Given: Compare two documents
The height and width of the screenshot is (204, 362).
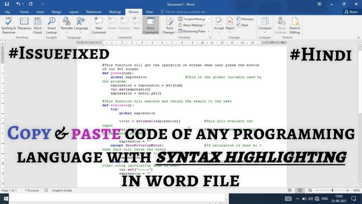Looking at the screenshot, I should pyautogui.click(x=265, y=25).
